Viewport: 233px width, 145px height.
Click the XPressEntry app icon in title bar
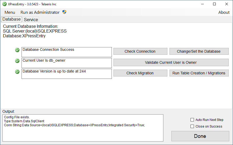[x=5, y=4]
